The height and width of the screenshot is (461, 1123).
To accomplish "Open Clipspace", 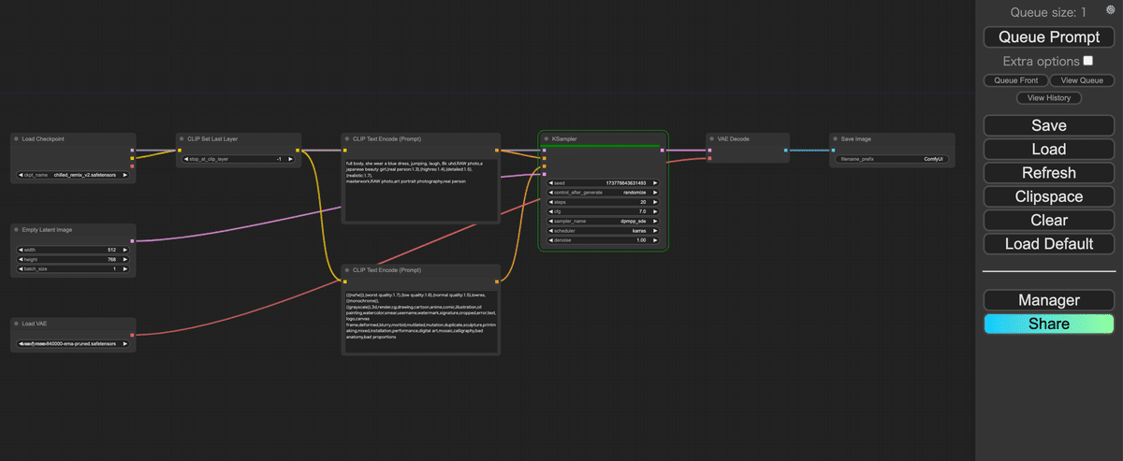I will tap(1049, 196).
